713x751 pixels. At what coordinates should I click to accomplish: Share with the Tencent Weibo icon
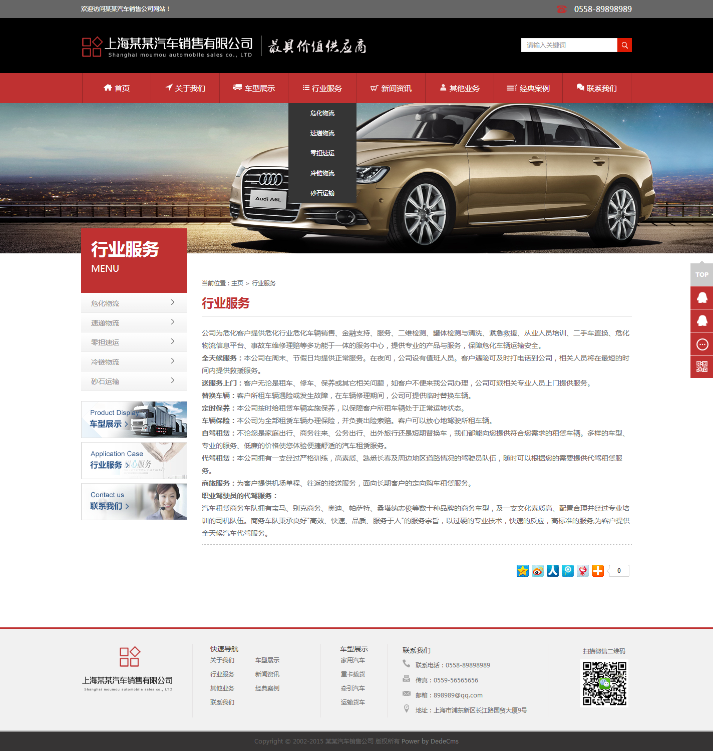coord(568,571)
